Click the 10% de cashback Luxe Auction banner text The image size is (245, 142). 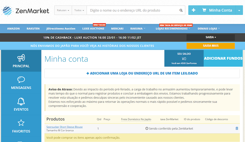(x=92, y=38)
